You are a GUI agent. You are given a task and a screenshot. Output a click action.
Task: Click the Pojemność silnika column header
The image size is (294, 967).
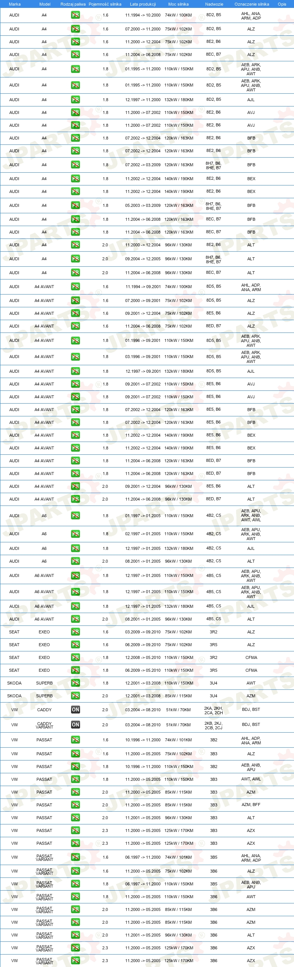tap(105, 4)
